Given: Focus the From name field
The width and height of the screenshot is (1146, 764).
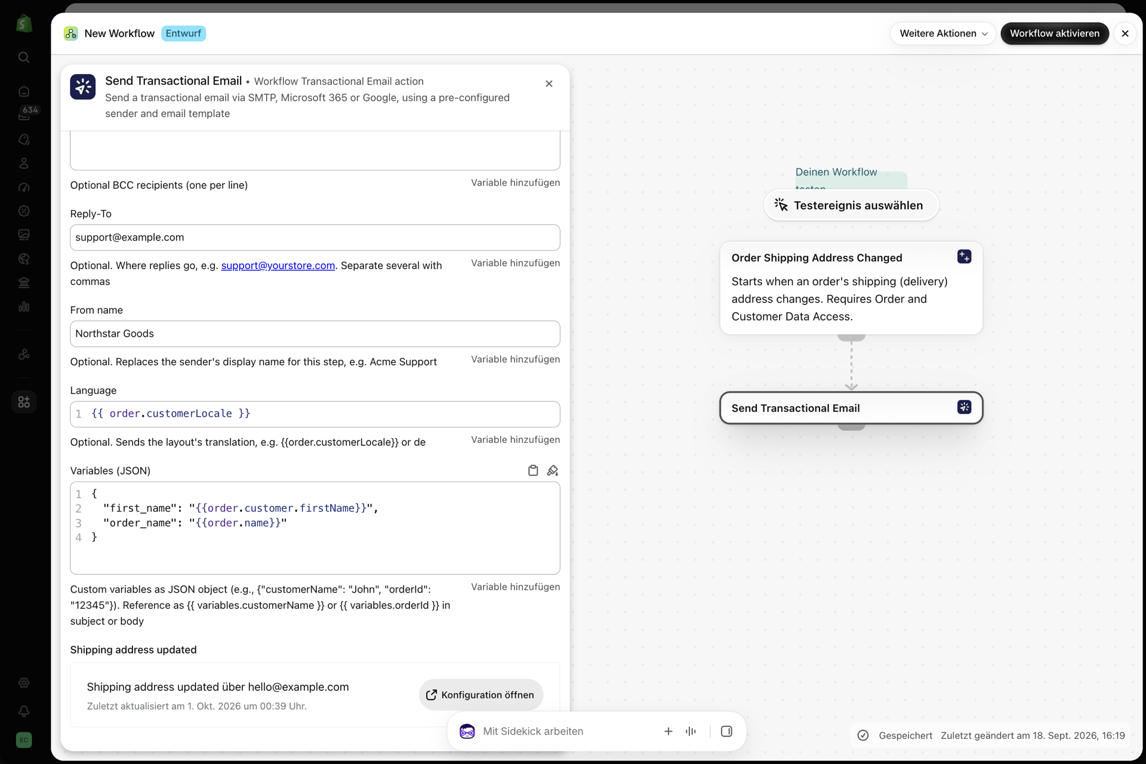Looking at the screenshot, I should pos(315,334).
